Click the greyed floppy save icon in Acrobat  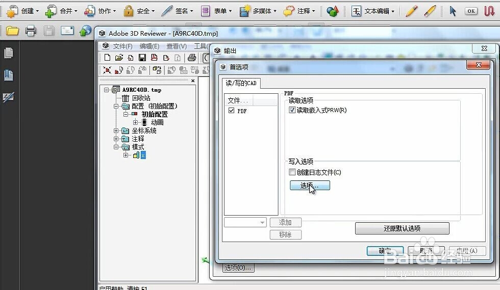tap(49, 31)
